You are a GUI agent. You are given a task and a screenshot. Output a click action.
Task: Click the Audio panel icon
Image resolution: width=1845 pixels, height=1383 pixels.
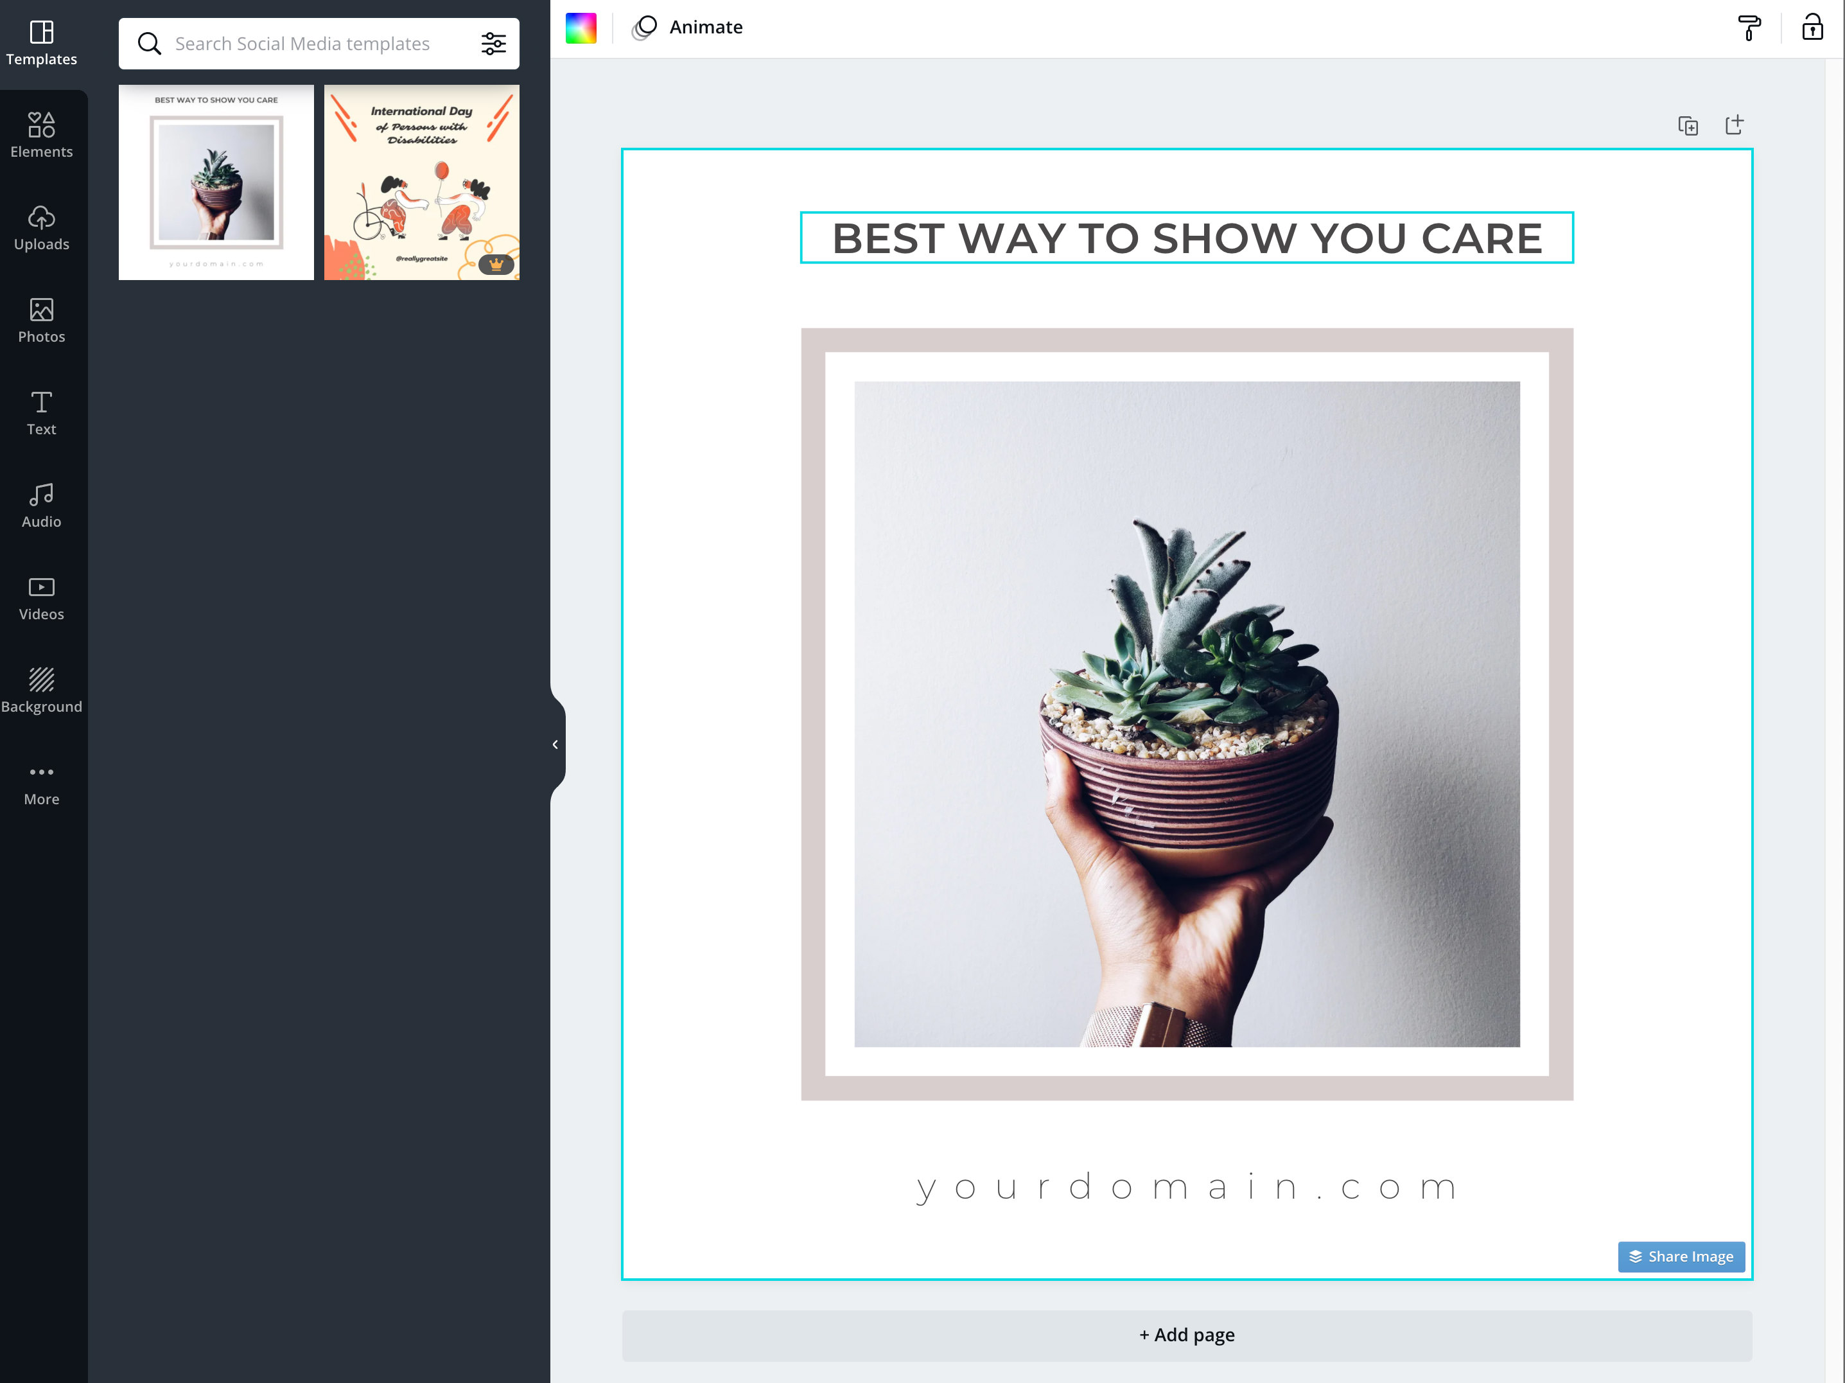pos(40,507)
